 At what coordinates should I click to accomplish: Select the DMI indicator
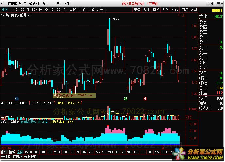point(36,152)
